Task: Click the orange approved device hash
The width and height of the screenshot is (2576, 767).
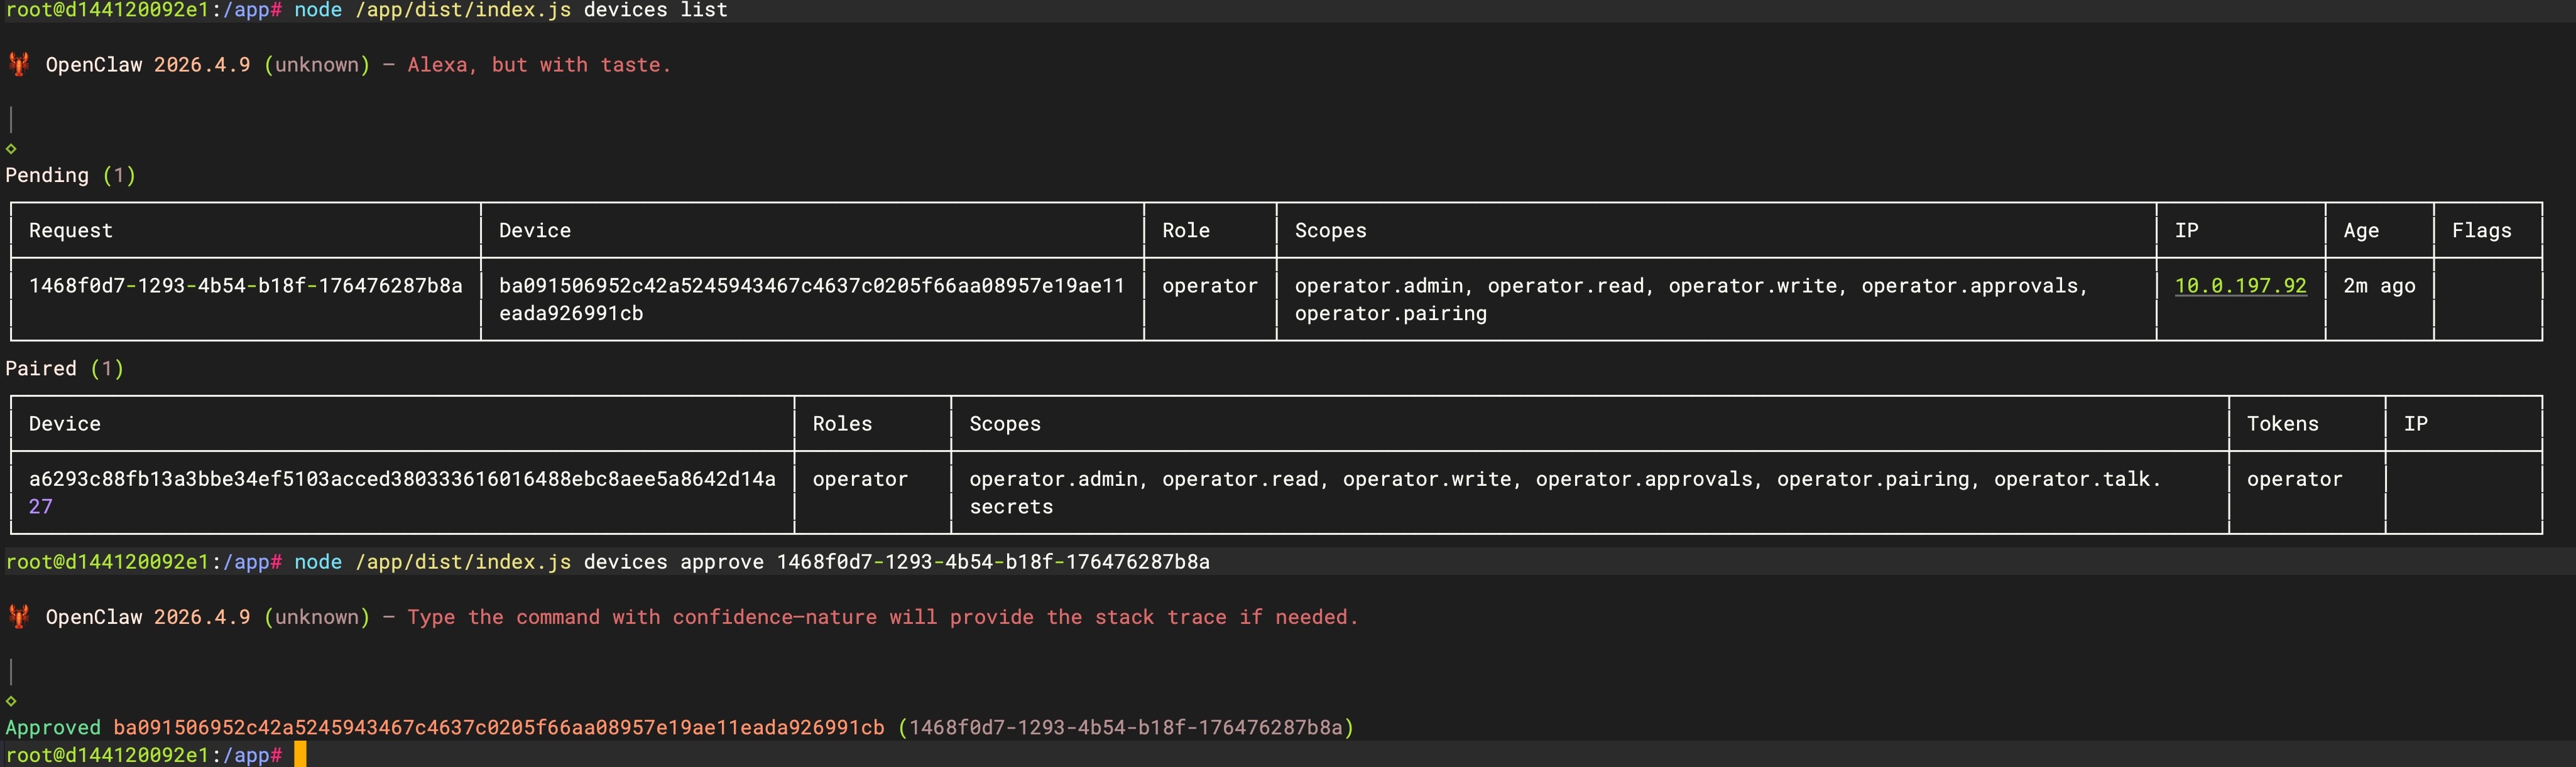Action: click(498, 728)
